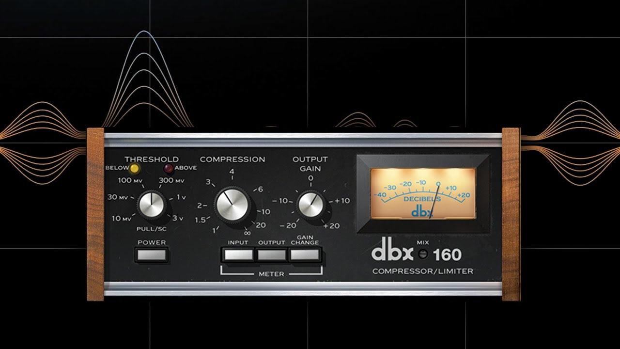The width and height of the screenshot is (620, 349).
Task: Click the "3 V" threshold marking
Action: point(178,219)
